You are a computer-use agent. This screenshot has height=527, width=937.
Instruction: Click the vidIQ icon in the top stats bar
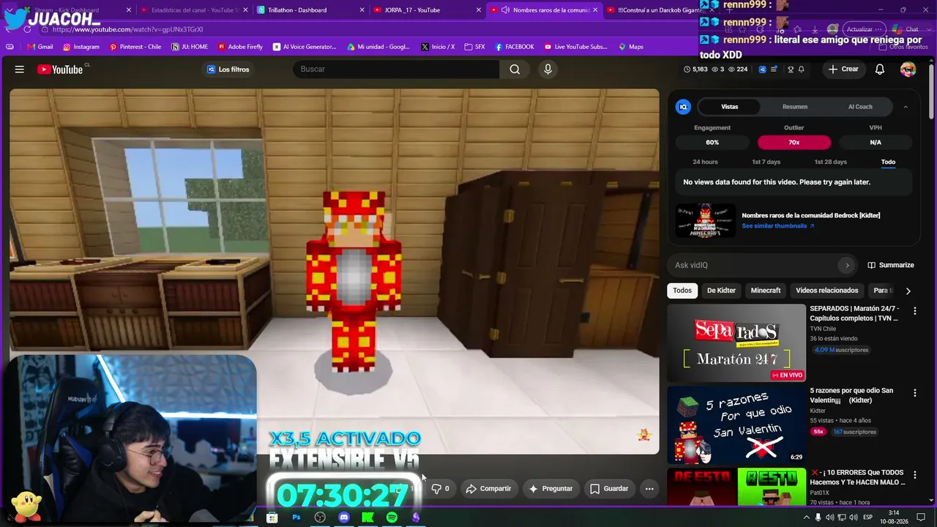(762, 70)
